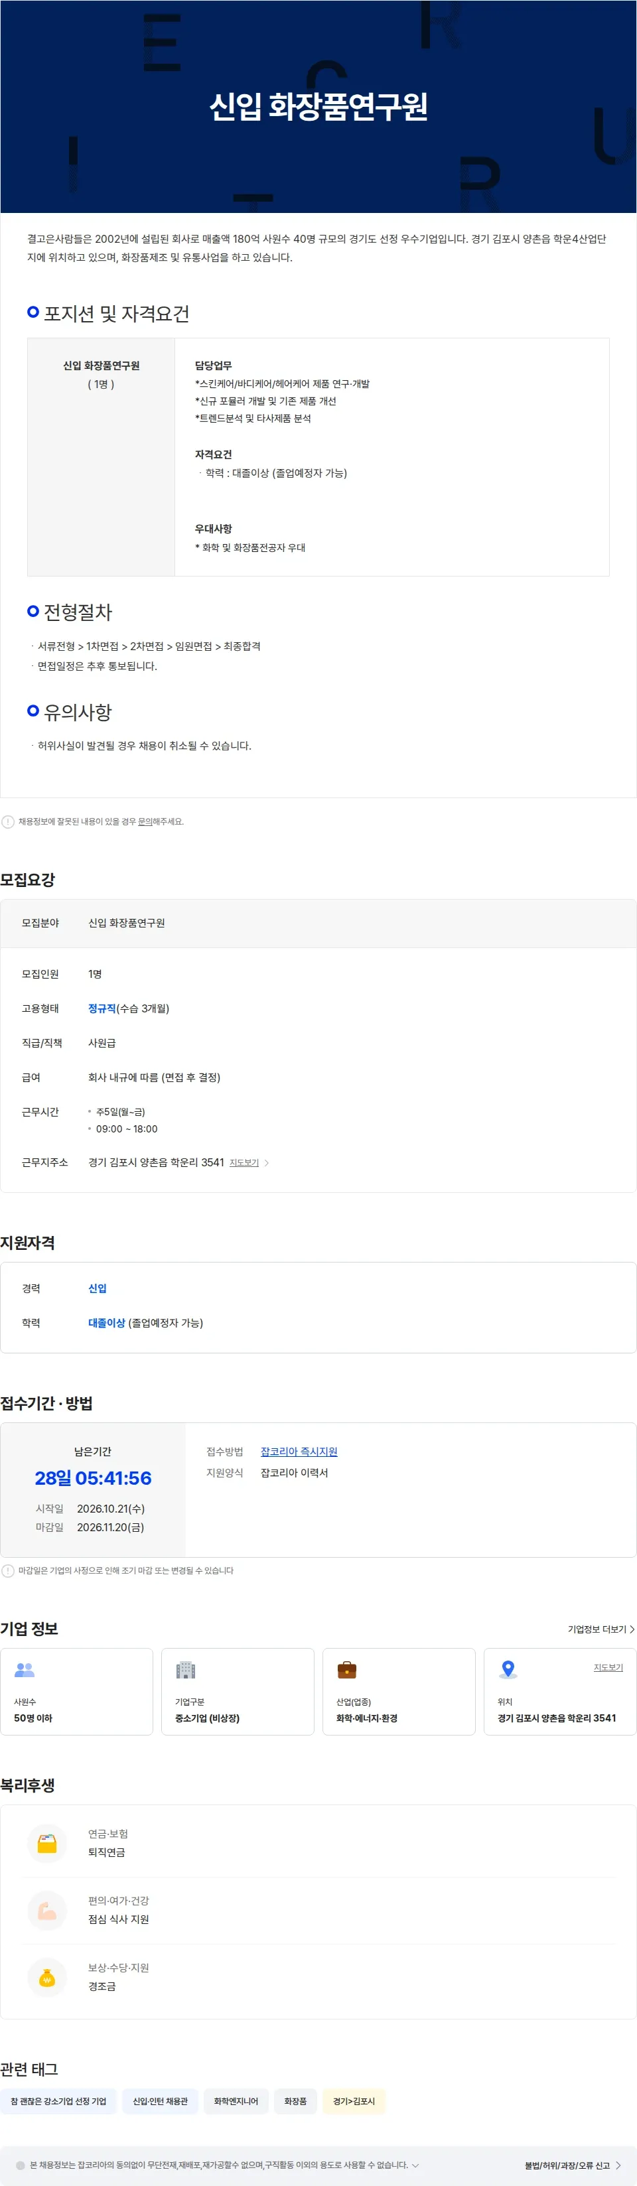
Task: Click the deadline 2026.11.20(금)
Action: click(x=110, y=1527)
